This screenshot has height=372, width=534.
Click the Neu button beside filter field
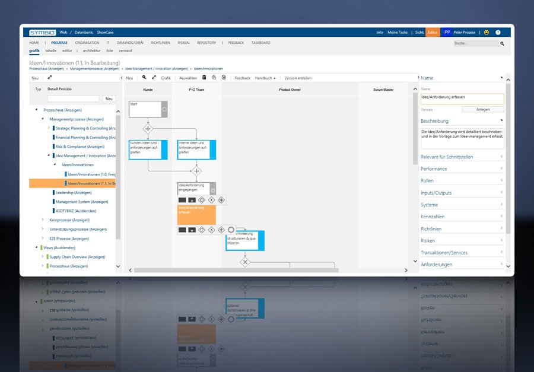pyautogui.click(x=109, y=99)
